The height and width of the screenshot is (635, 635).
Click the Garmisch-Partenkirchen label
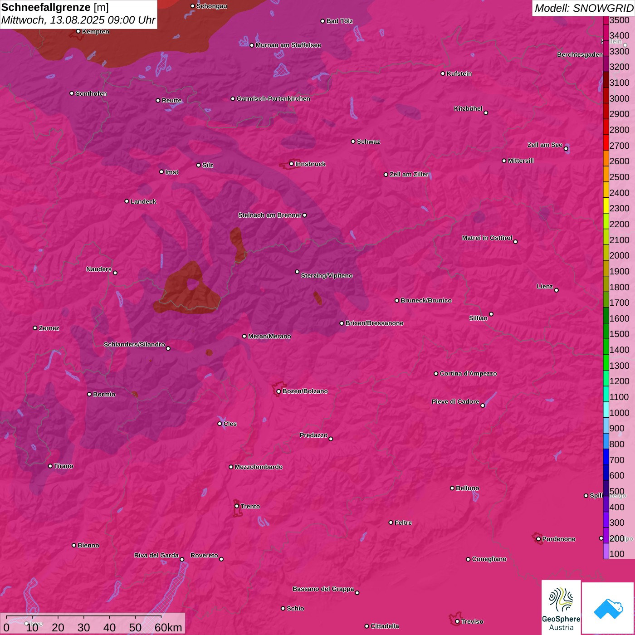click(x=274, y=98)
